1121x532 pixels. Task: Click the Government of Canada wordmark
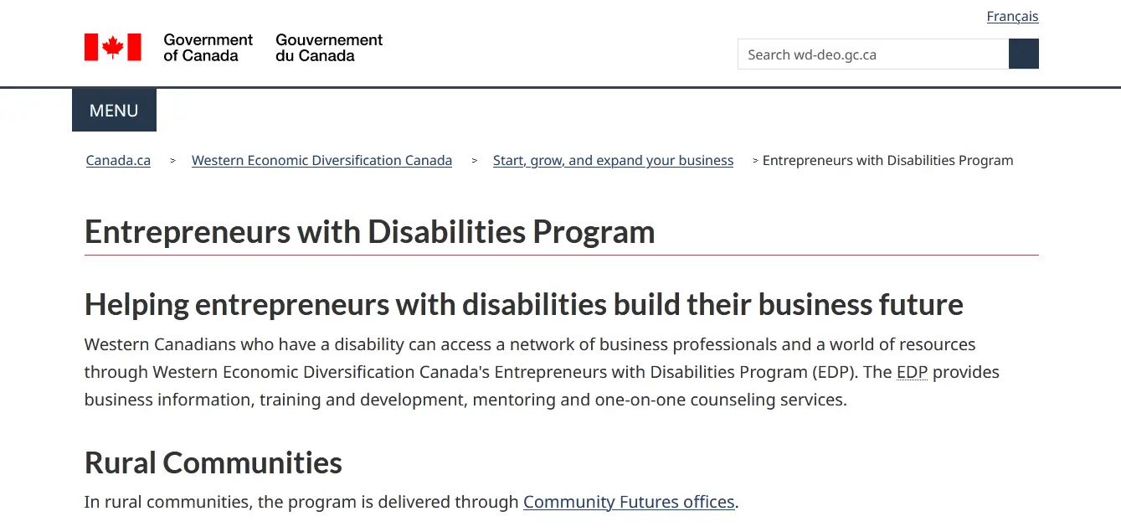208,48
